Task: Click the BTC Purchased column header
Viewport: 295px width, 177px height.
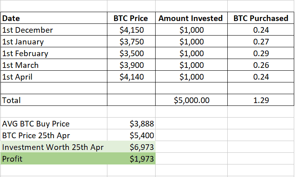Action: click(261, 18)
